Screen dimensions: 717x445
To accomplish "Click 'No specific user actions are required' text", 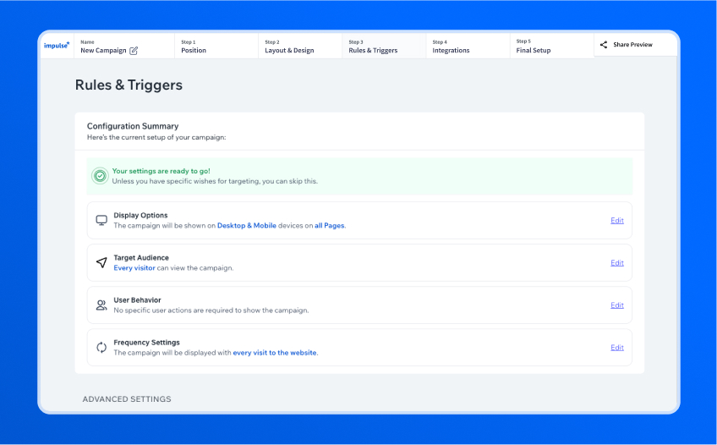I will pyautogui.click(x=211, y=310).
